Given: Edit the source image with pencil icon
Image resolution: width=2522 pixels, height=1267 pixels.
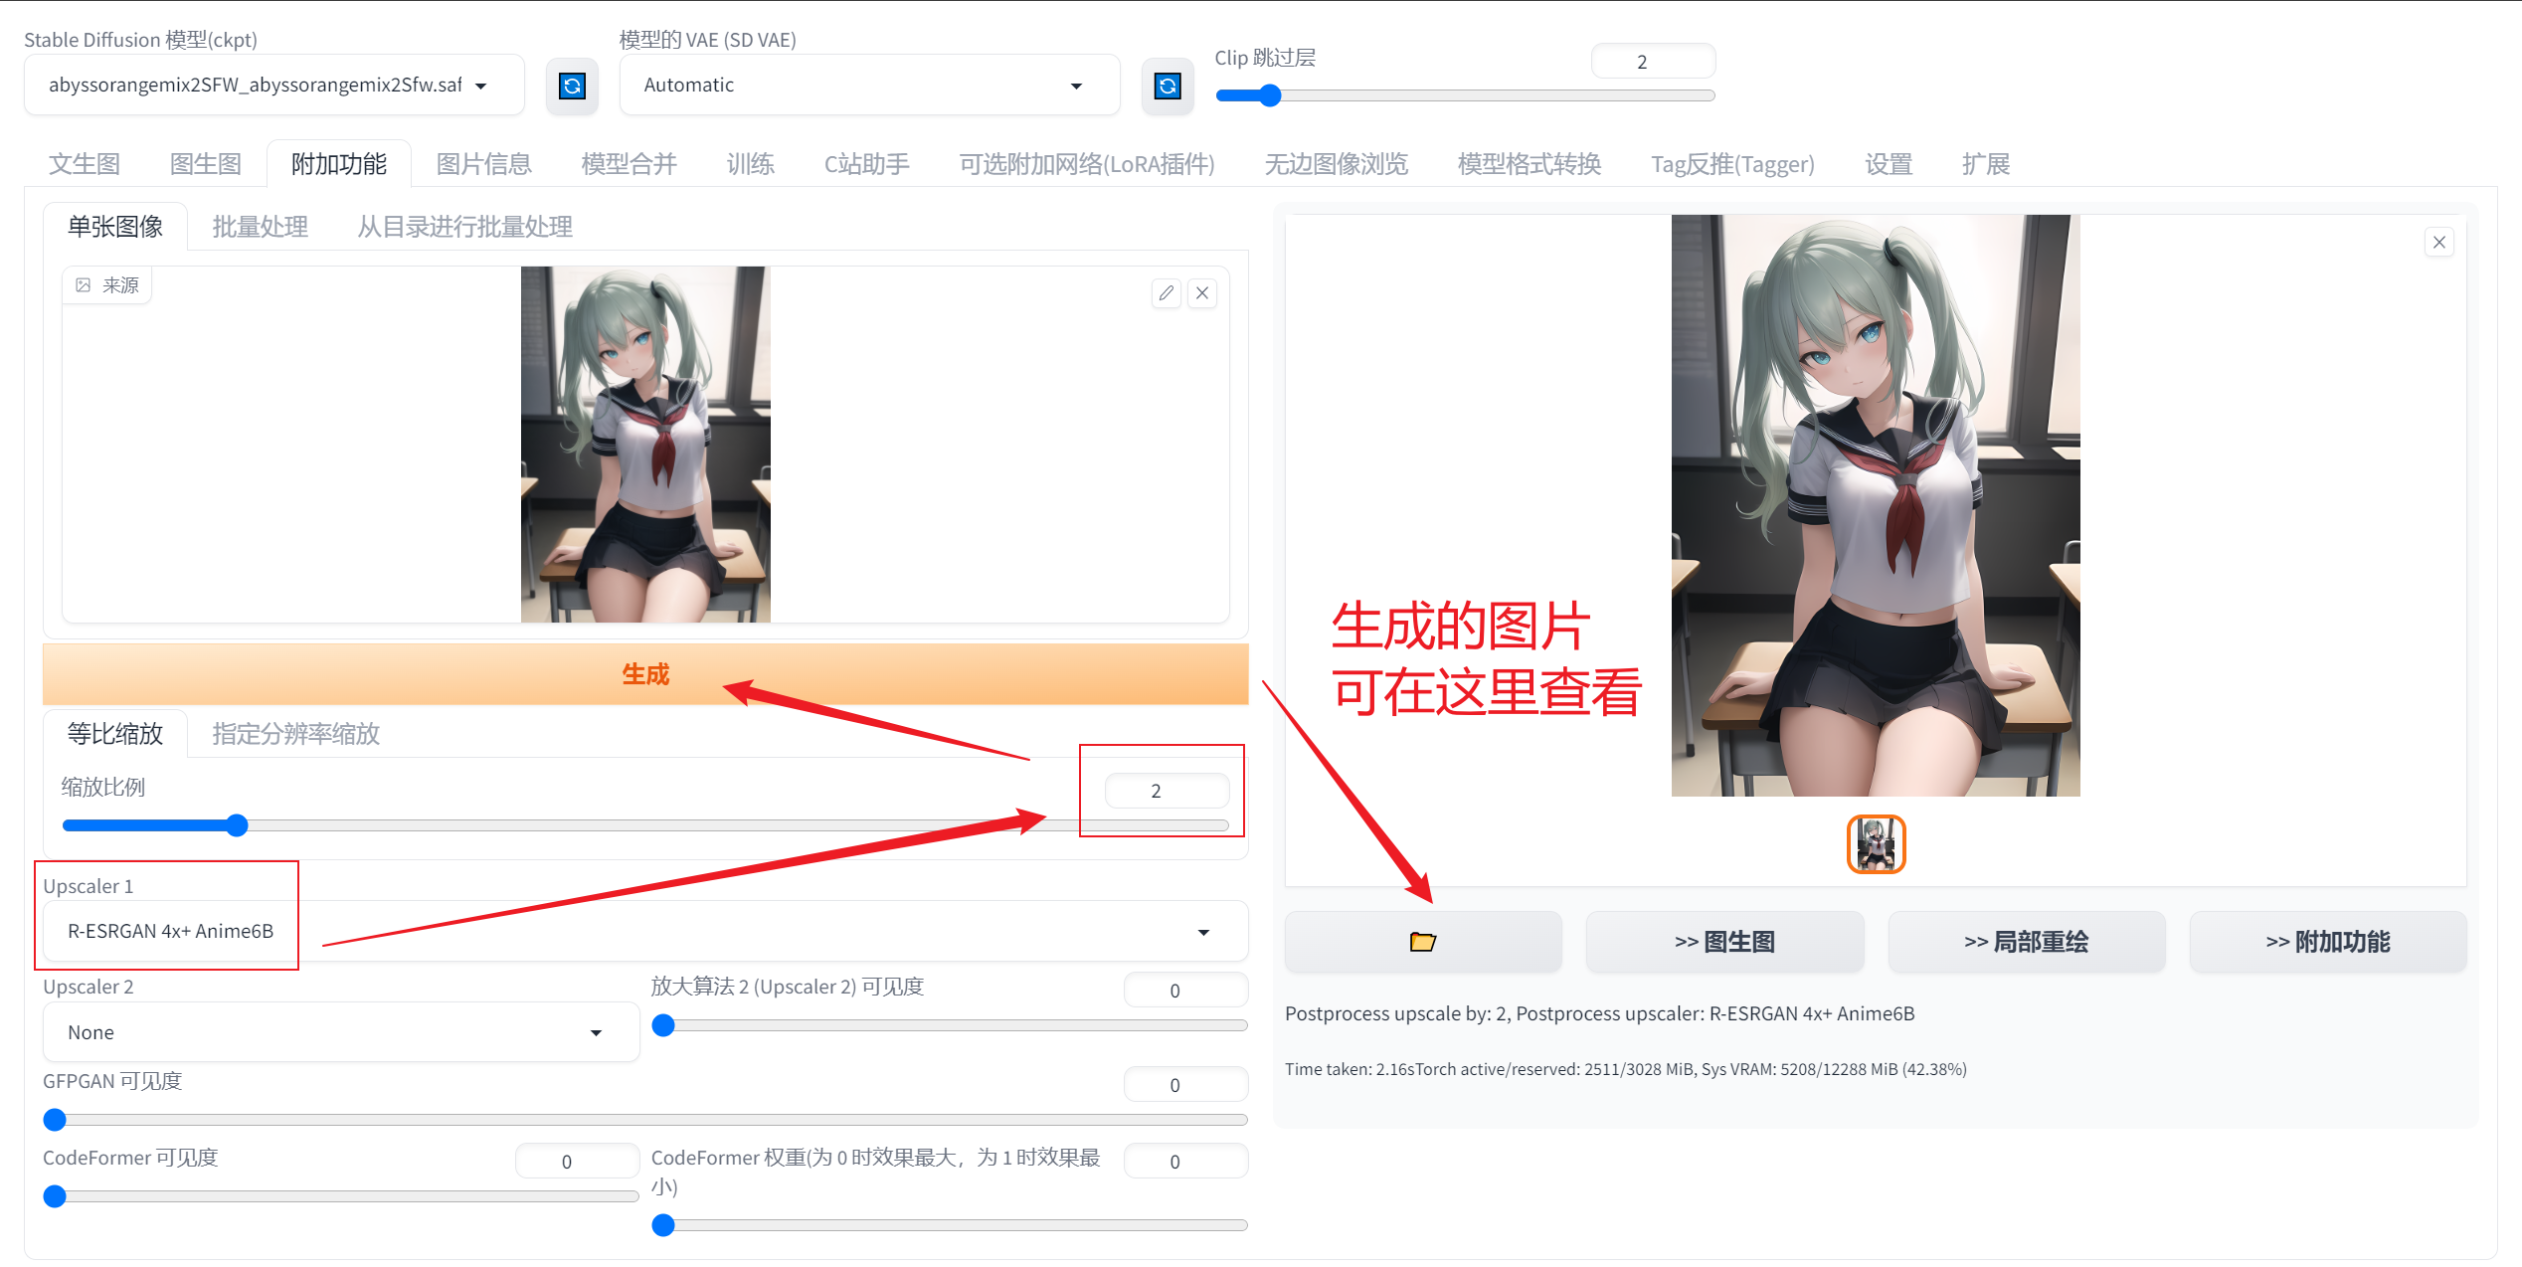Looking at the screenshot, I should pos(1166,293).
